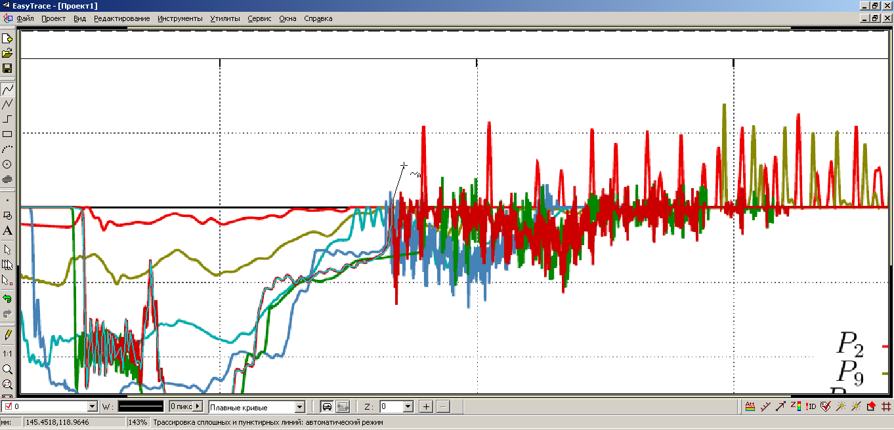Toggle the automatic tracing car mode button

pyautogui.click(x=327, y=406)
